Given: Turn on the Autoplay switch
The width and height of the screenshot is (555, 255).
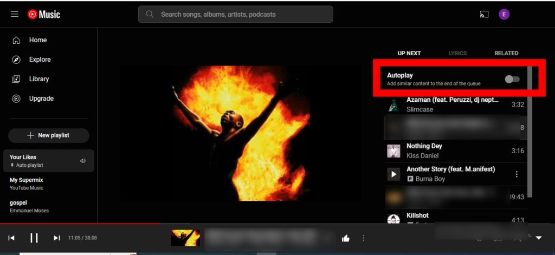Looking at the screenshot, I should (x=512, y=79).
